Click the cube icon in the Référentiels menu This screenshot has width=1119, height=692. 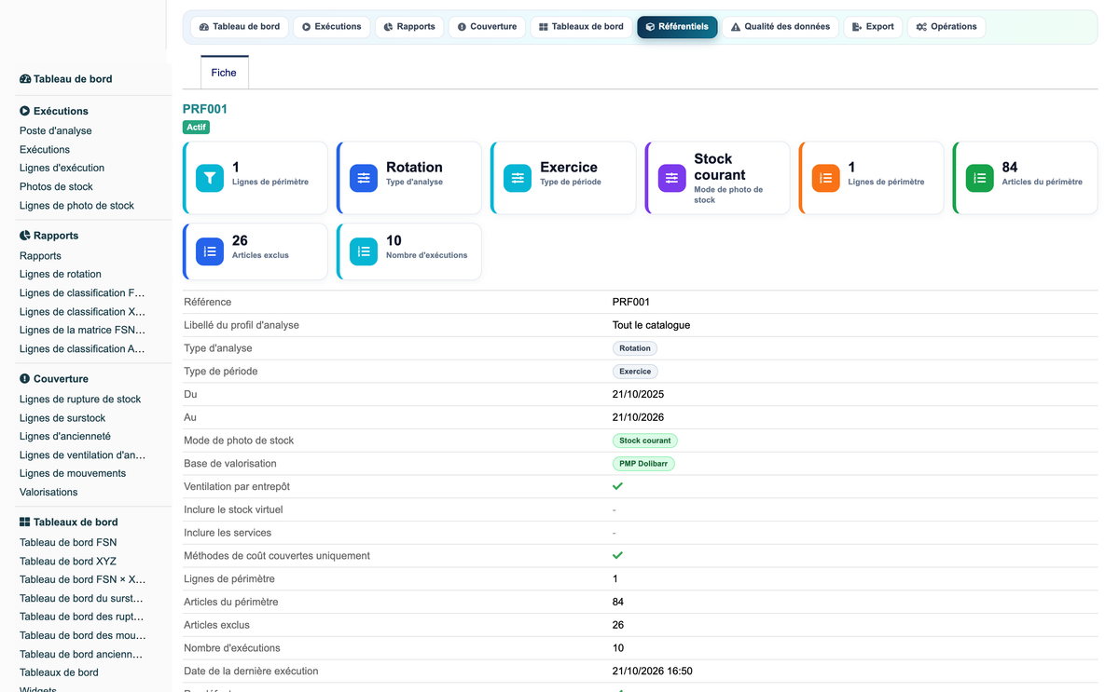(x=650, y=27)
